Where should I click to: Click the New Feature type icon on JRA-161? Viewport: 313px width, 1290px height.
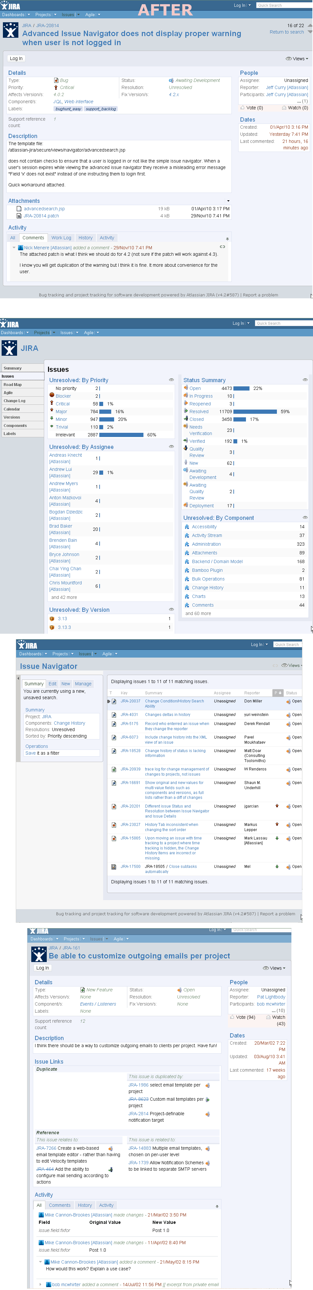[x=83, y=990]
